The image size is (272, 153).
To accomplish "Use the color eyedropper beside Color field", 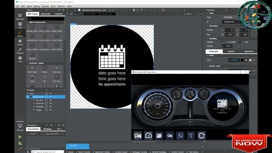I will [254, 60].
